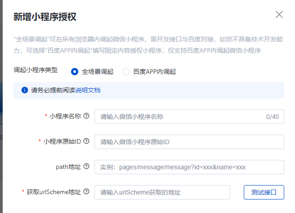Click the question mark icon next to path地址

86,166
